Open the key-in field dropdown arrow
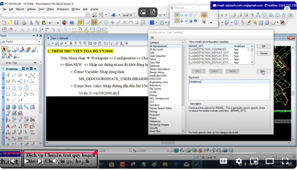 pos(88,15)
